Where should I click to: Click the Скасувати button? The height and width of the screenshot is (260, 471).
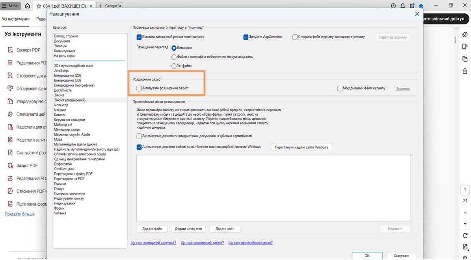click(401, 256)
